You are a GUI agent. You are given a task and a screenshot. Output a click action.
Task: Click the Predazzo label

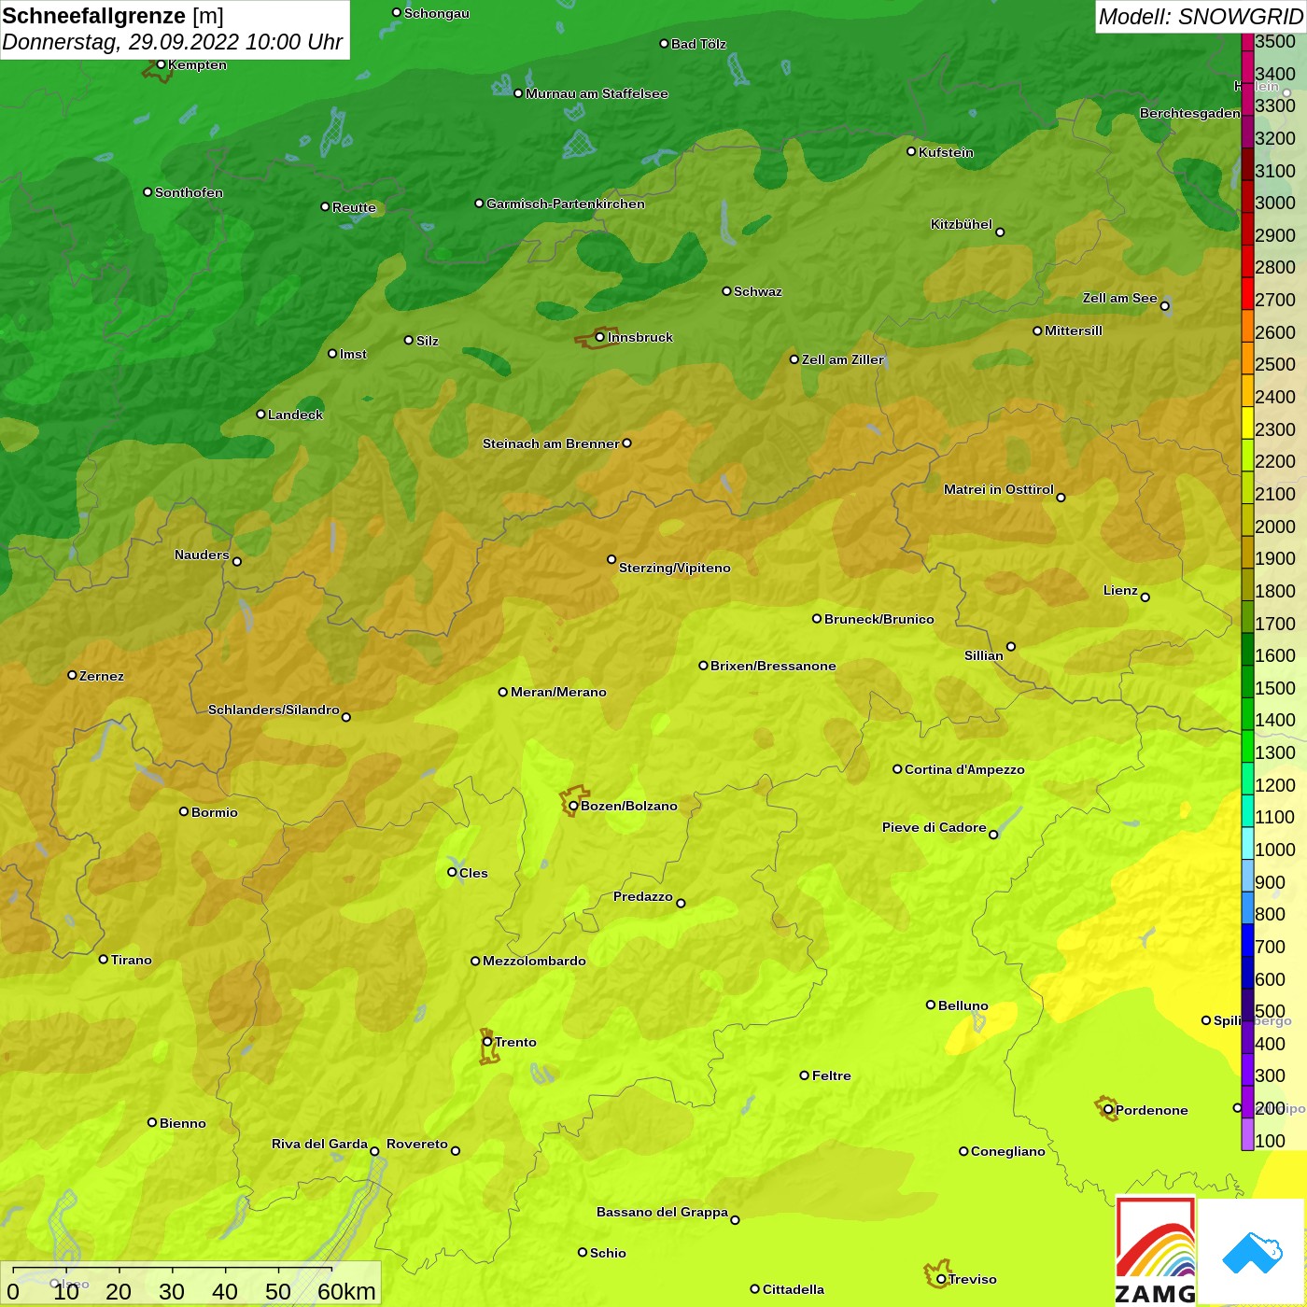(x=643, y=896)
